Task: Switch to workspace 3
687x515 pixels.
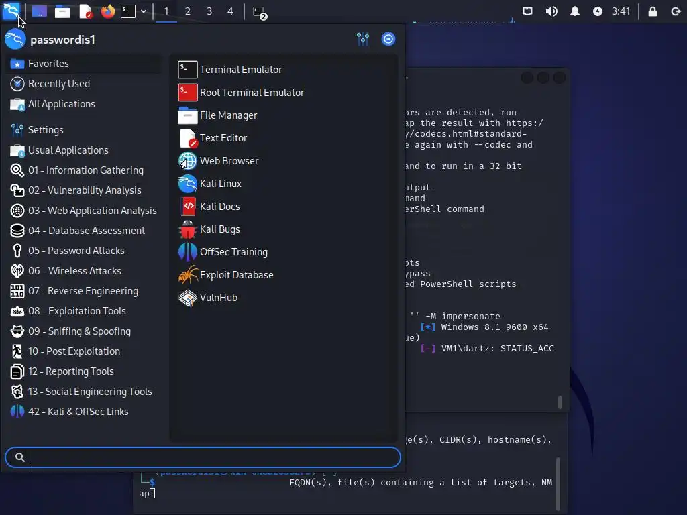Action: [x=209, y=11]
